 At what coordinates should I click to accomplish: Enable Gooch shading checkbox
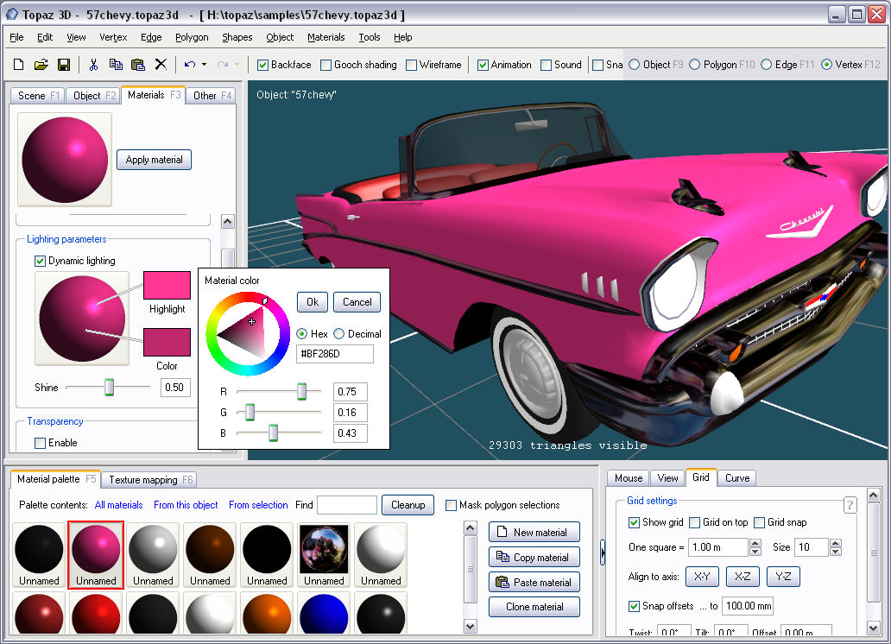[x=326, y=65]
